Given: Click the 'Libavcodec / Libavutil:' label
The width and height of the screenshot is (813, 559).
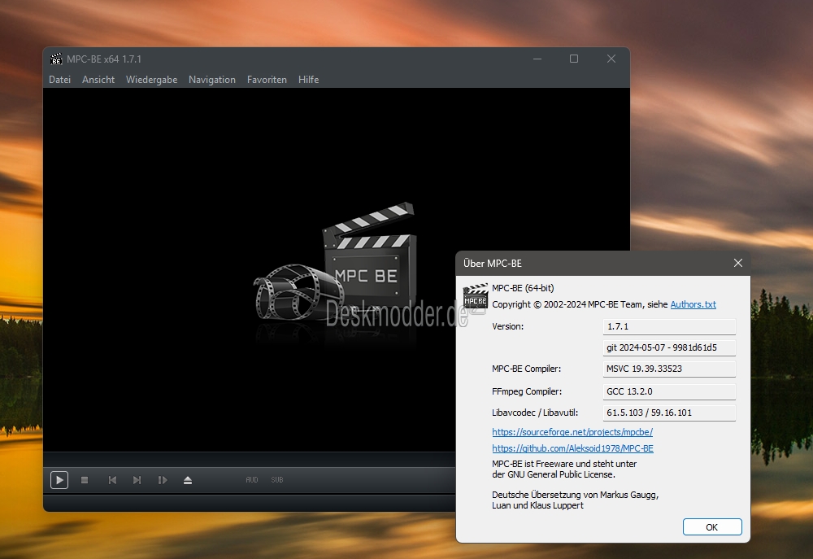Looking at the screenshot, I should 535,413.
